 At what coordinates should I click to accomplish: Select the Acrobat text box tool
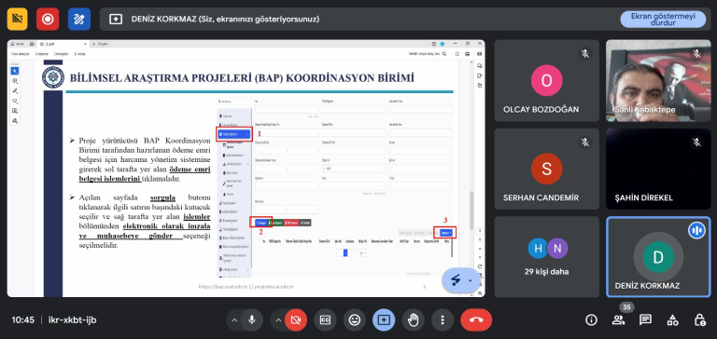point(15,111)
